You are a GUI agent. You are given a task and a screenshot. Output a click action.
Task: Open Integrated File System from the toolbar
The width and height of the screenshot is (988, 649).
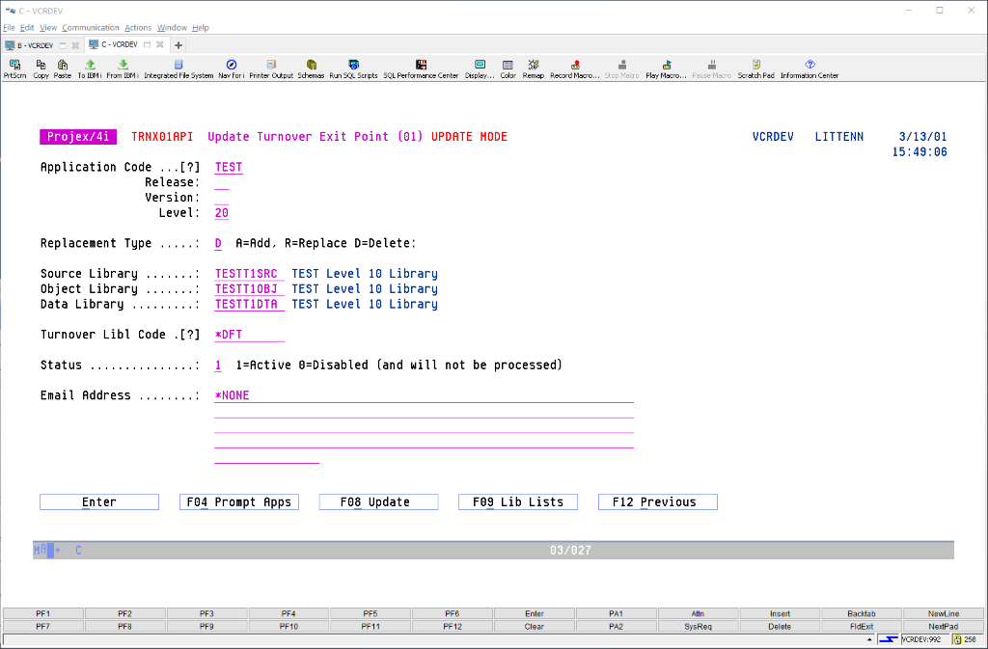[178, 68]
